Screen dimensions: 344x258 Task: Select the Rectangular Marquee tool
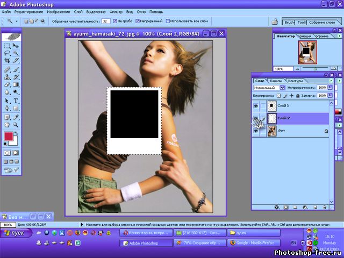click(x=6, y=46)
